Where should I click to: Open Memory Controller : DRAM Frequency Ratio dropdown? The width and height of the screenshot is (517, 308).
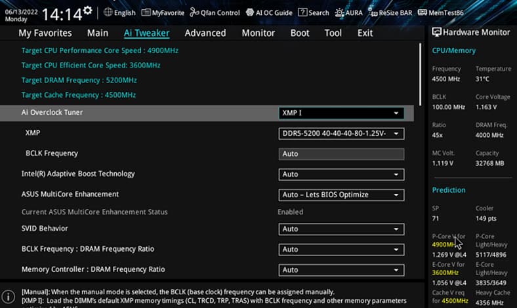(341, 270)
